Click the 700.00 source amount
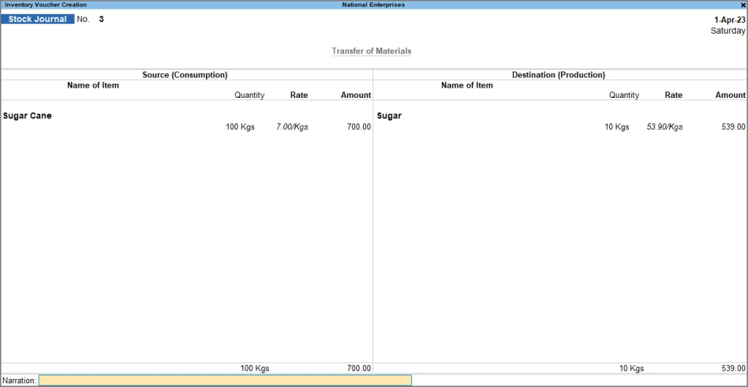748x387 pixels. (359, 127)
